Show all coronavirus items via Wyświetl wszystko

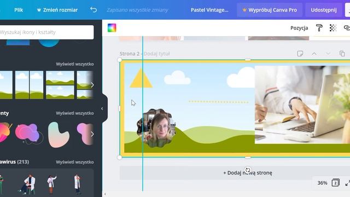(75, 162)
